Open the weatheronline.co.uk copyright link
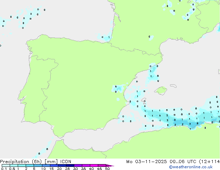This screenshot has width=220, height=170. tap(191, 167)
